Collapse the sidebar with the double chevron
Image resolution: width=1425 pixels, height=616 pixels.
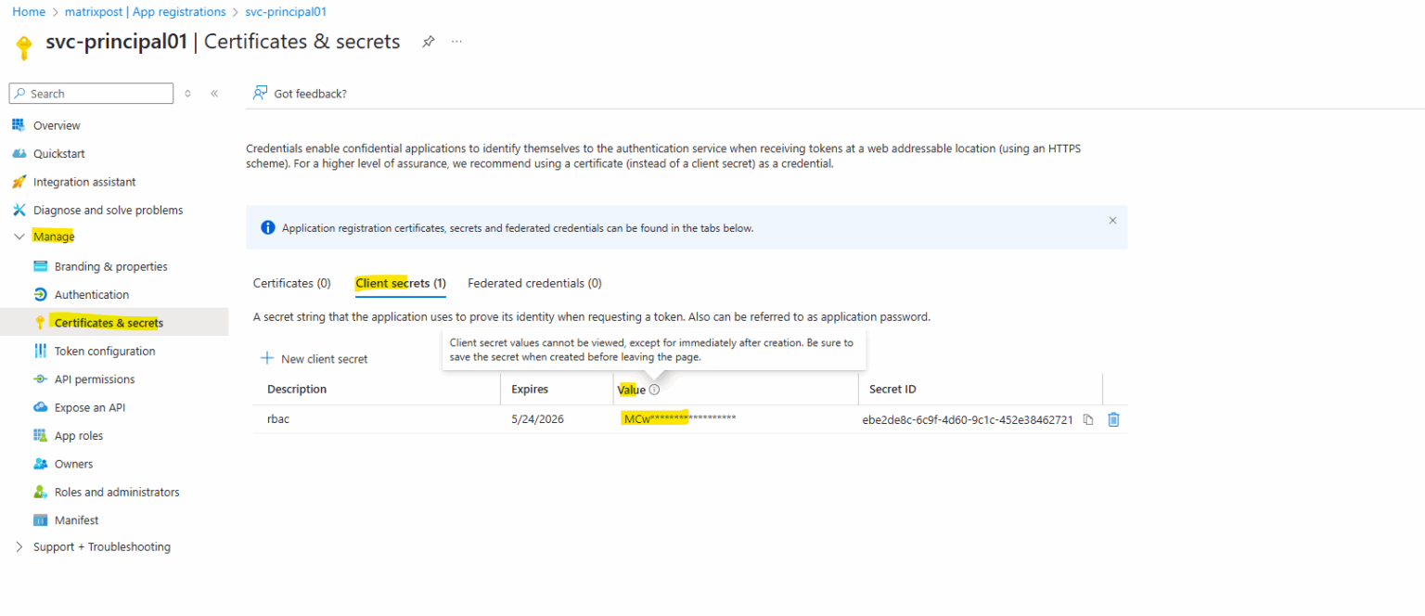click(x=214, y=93)
